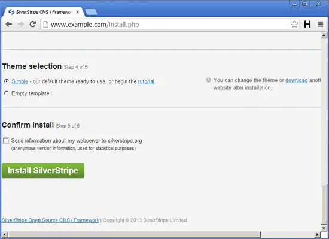Close the SilverStripe CMS tab
The height and width of the screenshot is (239, 329).
(x=78, y=12)
